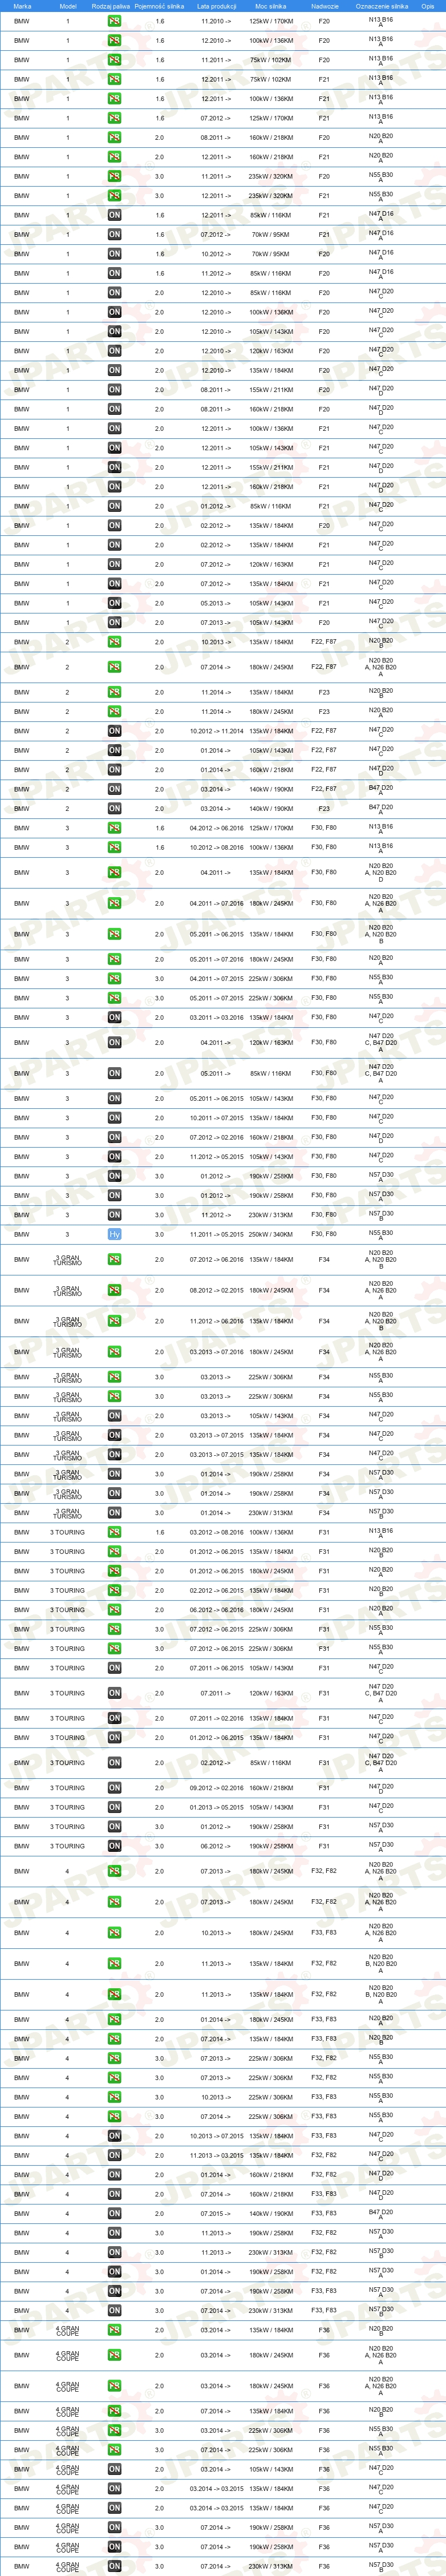Click the Model column header
Screen dimensions: 446x2576
(x=68, y=6)
